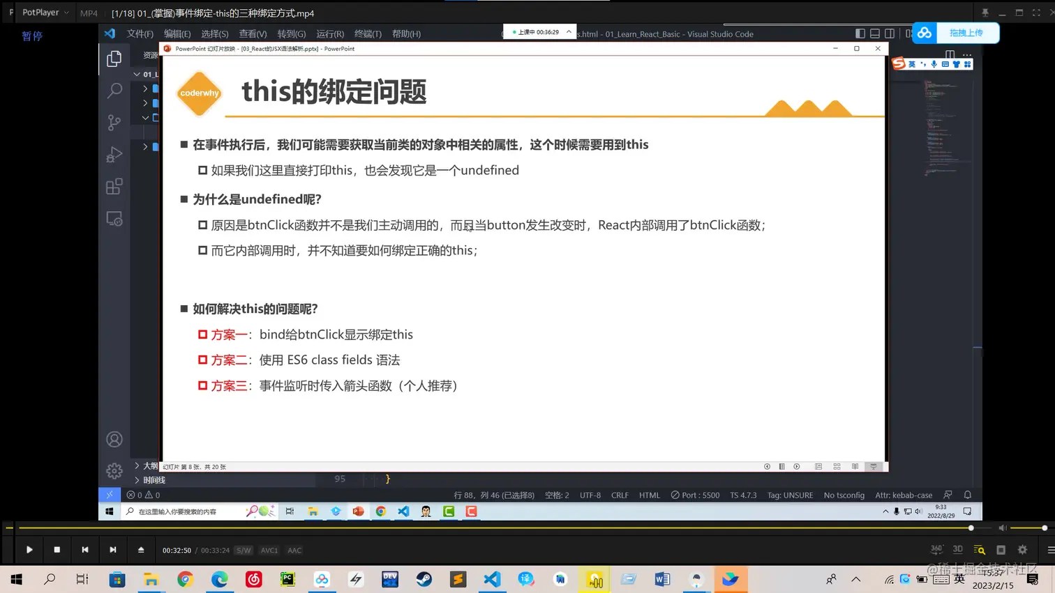The image size is (1055, 593).
Task: Pin PotPlayer window on top
Action: (x=985, y=13)
